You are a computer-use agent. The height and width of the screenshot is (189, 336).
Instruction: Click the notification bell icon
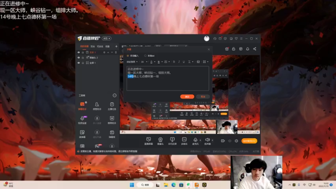click(247, 49)
